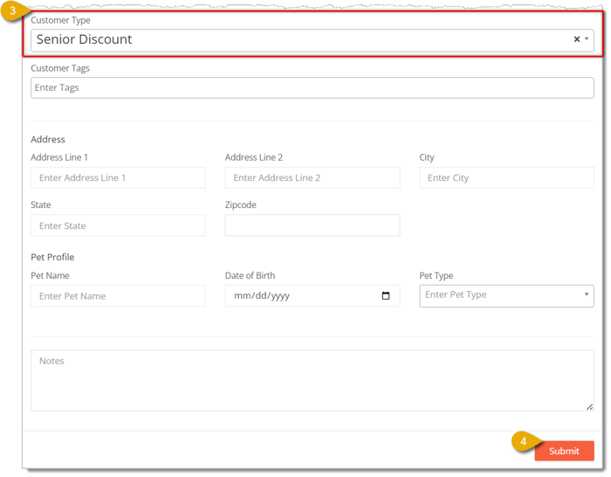The height and width of the screenshot is (477, 611).
Task: Click the Senior Discount customer type value
Action: coord(84,39)
